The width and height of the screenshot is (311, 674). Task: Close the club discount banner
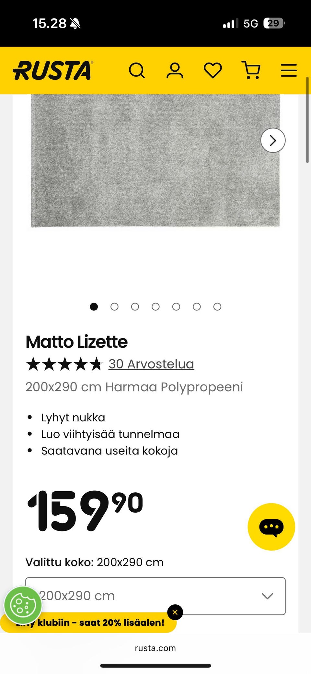(x=175, y=612)
